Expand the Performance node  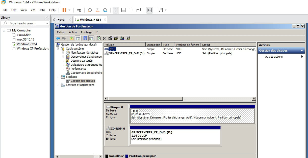point(63,69)
